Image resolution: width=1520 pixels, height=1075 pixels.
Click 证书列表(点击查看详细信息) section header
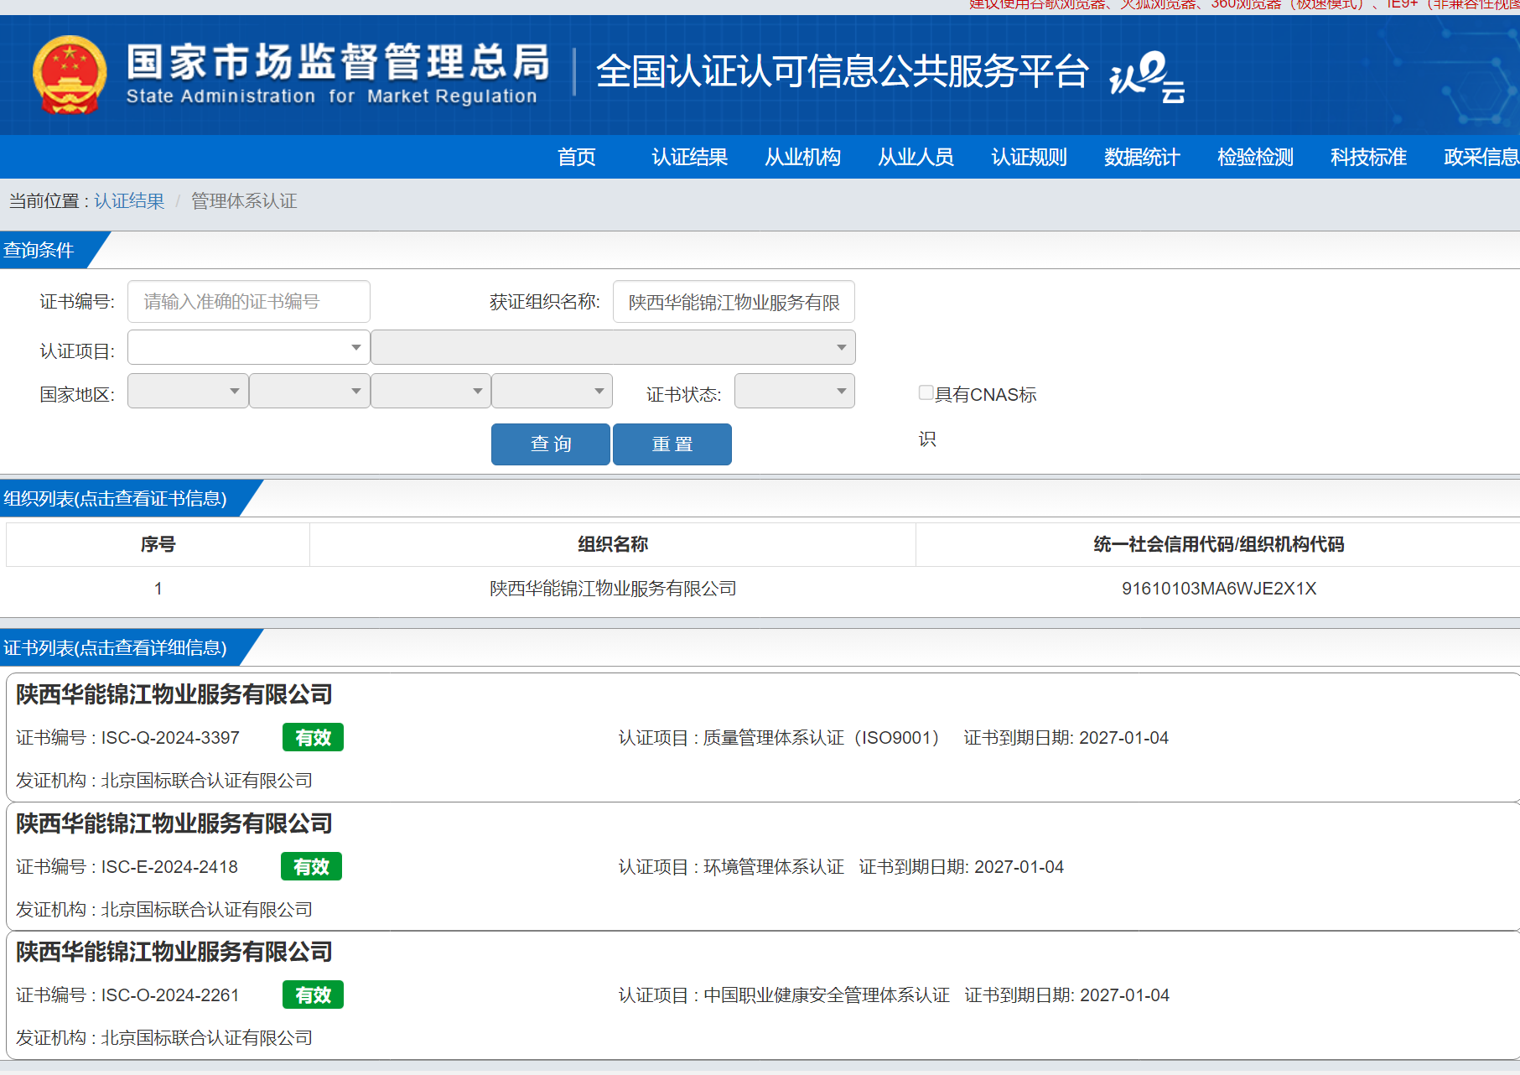tap(115, 647)
